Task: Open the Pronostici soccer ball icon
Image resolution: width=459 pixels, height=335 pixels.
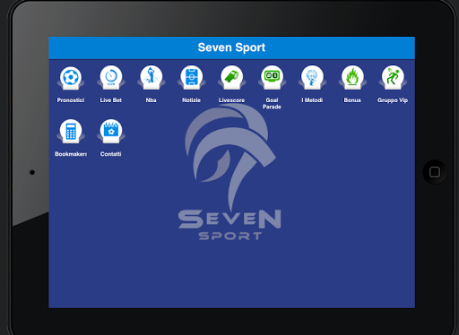Action: click(71, 78)
